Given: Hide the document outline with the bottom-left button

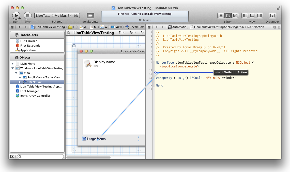Looking at the screenshot, I should coord(12,157).
